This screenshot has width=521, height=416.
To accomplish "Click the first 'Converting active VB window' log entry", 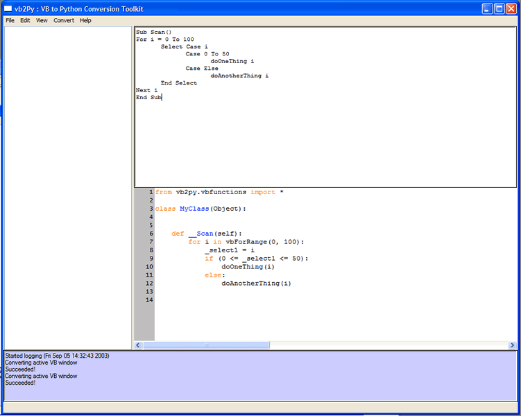I will [x=41, y=363].
